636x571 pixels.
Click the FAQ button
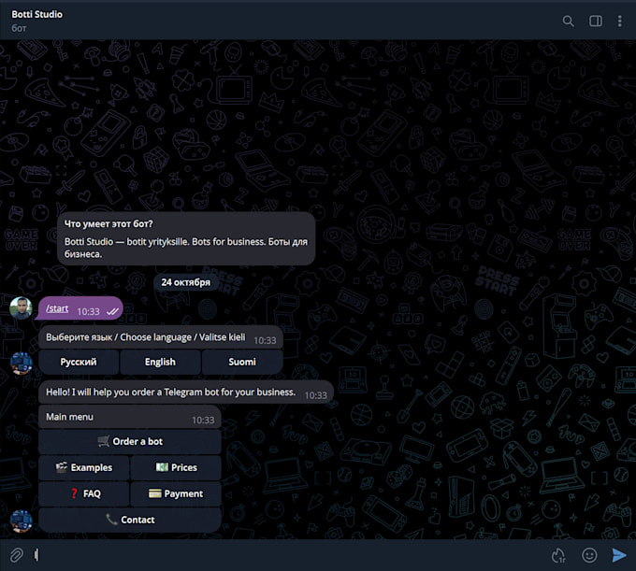tap(84, 493)
